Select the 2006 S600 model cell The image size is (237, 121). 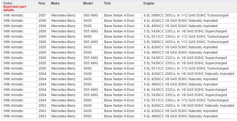pyautogui.click(x=92, y=37)
